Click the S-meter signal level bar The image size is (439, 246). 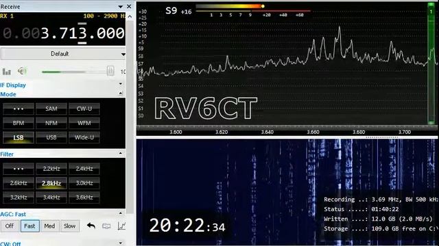[230, 6]
